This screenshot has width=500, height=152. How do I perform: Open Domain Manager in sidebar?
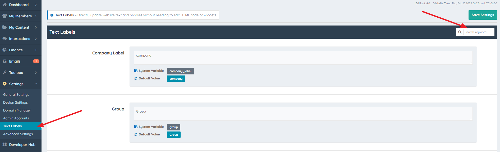[17, 110]
